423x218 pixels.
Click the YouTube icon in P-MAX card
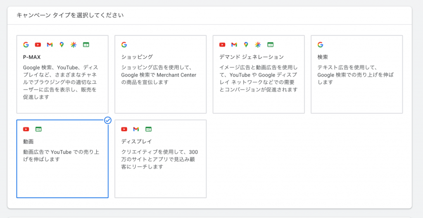click(x=38, y=45)
